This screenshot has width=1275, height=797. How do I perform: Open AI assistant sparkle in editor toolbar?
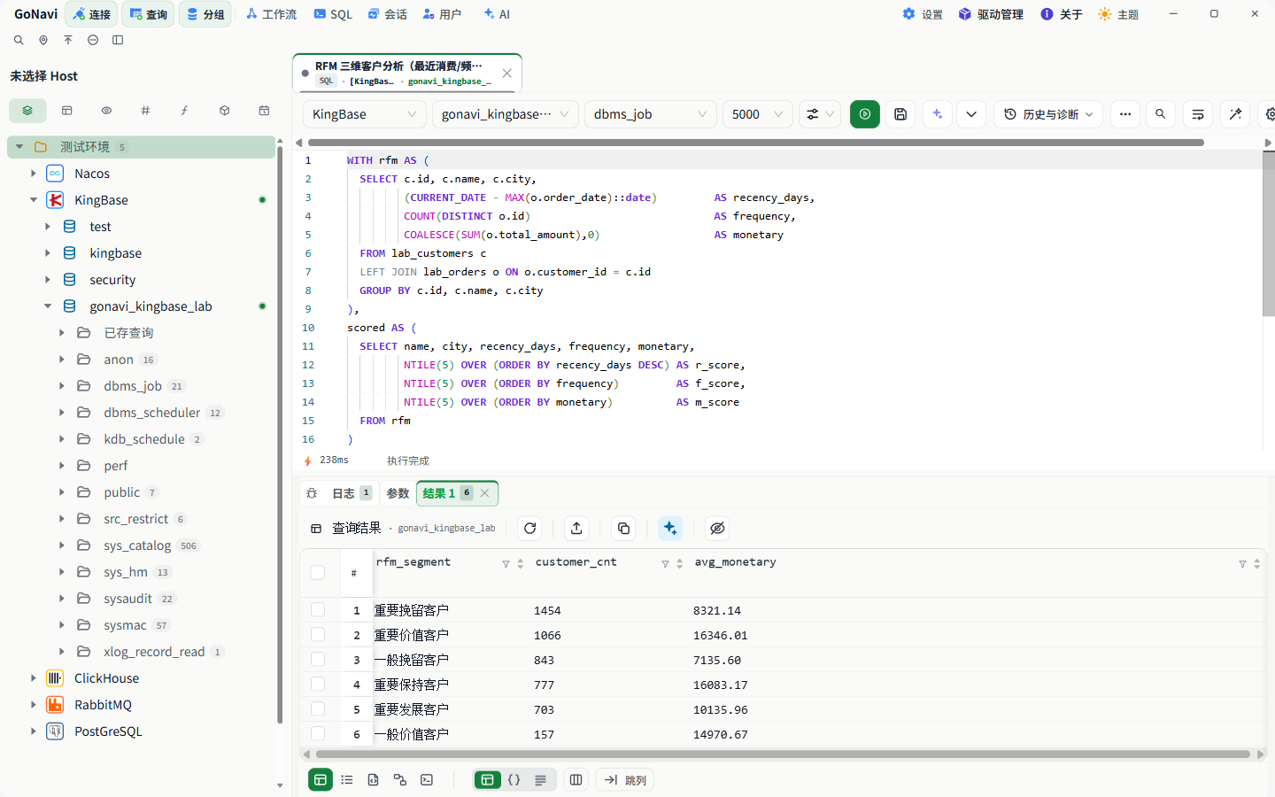point(938,114)
